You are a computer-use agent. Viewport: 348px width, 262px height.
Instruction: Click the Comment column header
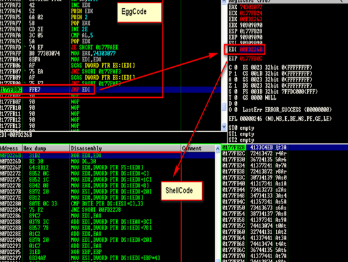click(197, 149)
